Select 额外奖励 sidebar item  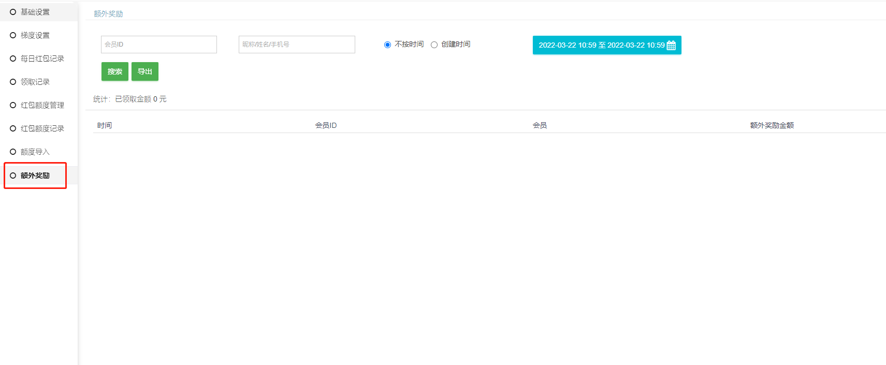[35, 176]
